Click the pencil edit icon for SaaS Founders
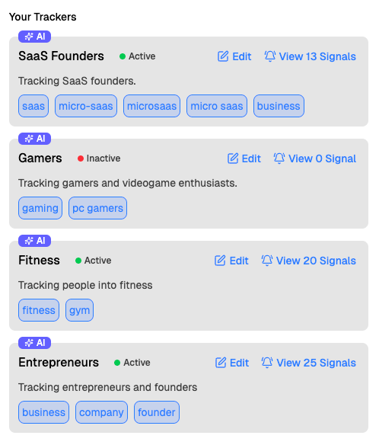Screen dimensions: 379x445 (x=223, y=56)
